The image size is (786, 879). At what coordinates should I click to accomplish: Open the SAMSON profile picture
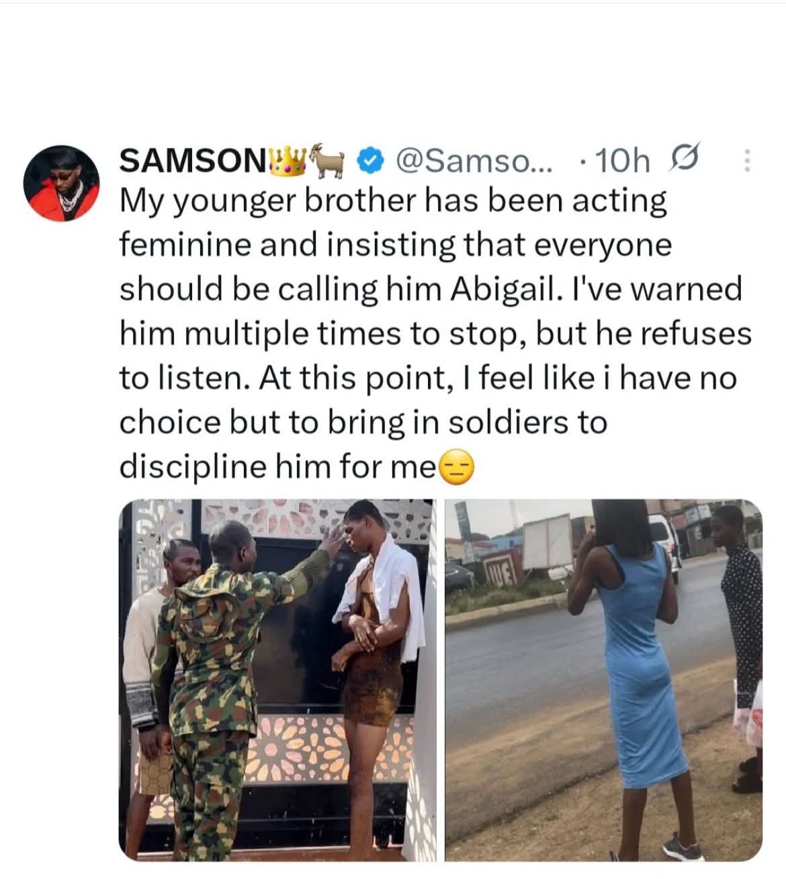62,183
